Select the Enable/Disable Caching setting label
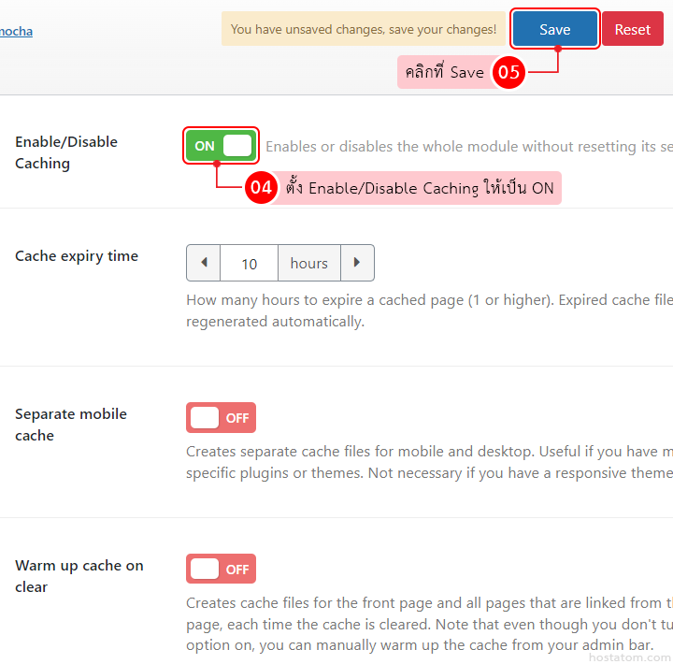The width and height of the screenshot is (673, 664). [x=66, y=152]
